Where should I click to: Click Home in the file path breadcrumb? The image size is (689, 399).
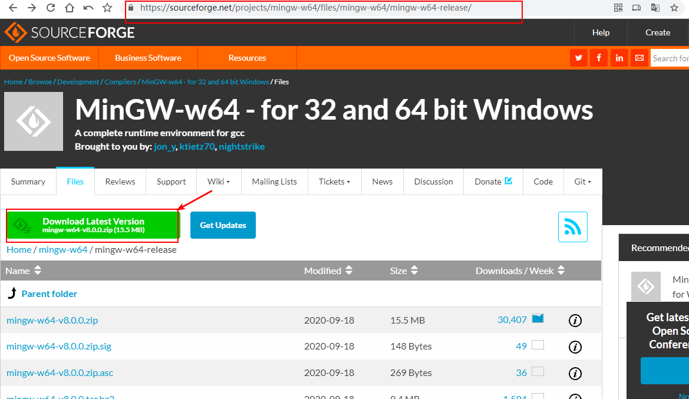(19, 249)
